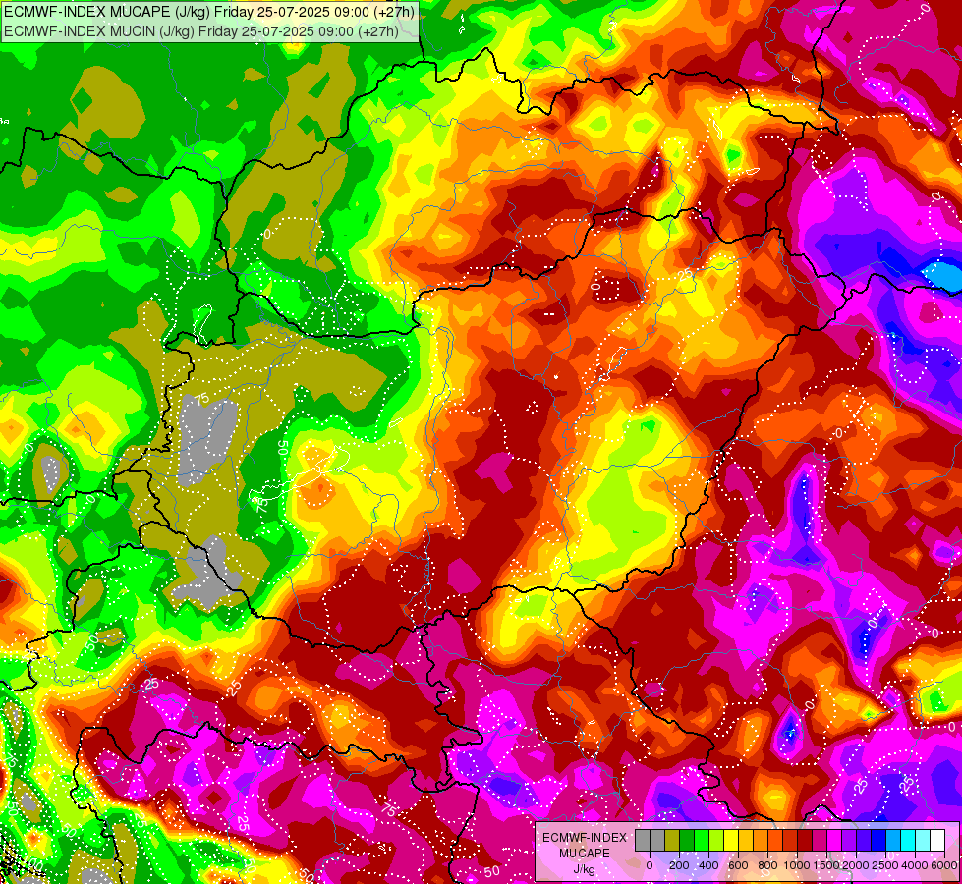
Task: Click the ECMWF-INDEX label in the legend
Action: (x=585, y=838)
